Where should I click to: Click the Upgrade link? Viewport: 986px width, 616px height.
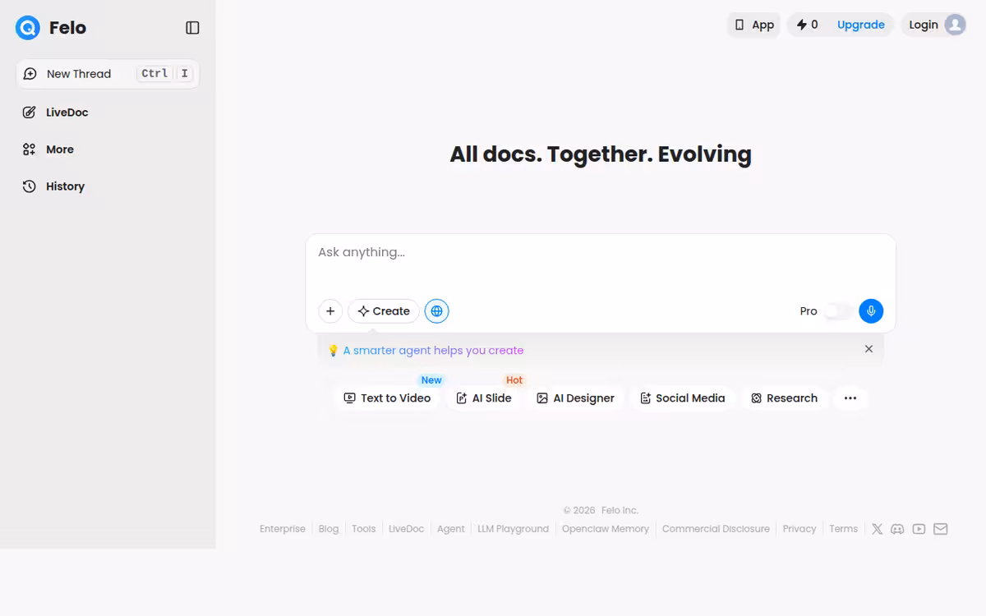[x=860, y=25]
